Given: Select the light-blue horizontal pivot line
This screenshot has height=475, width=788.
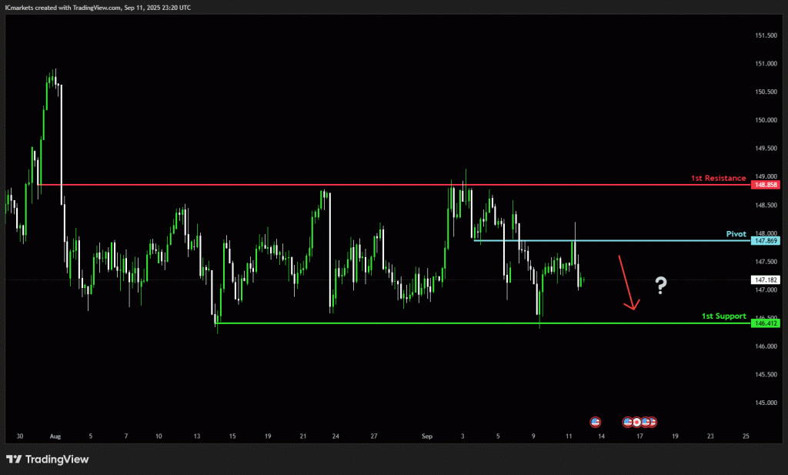Looking at the screenshot, I should click(612, 241).
